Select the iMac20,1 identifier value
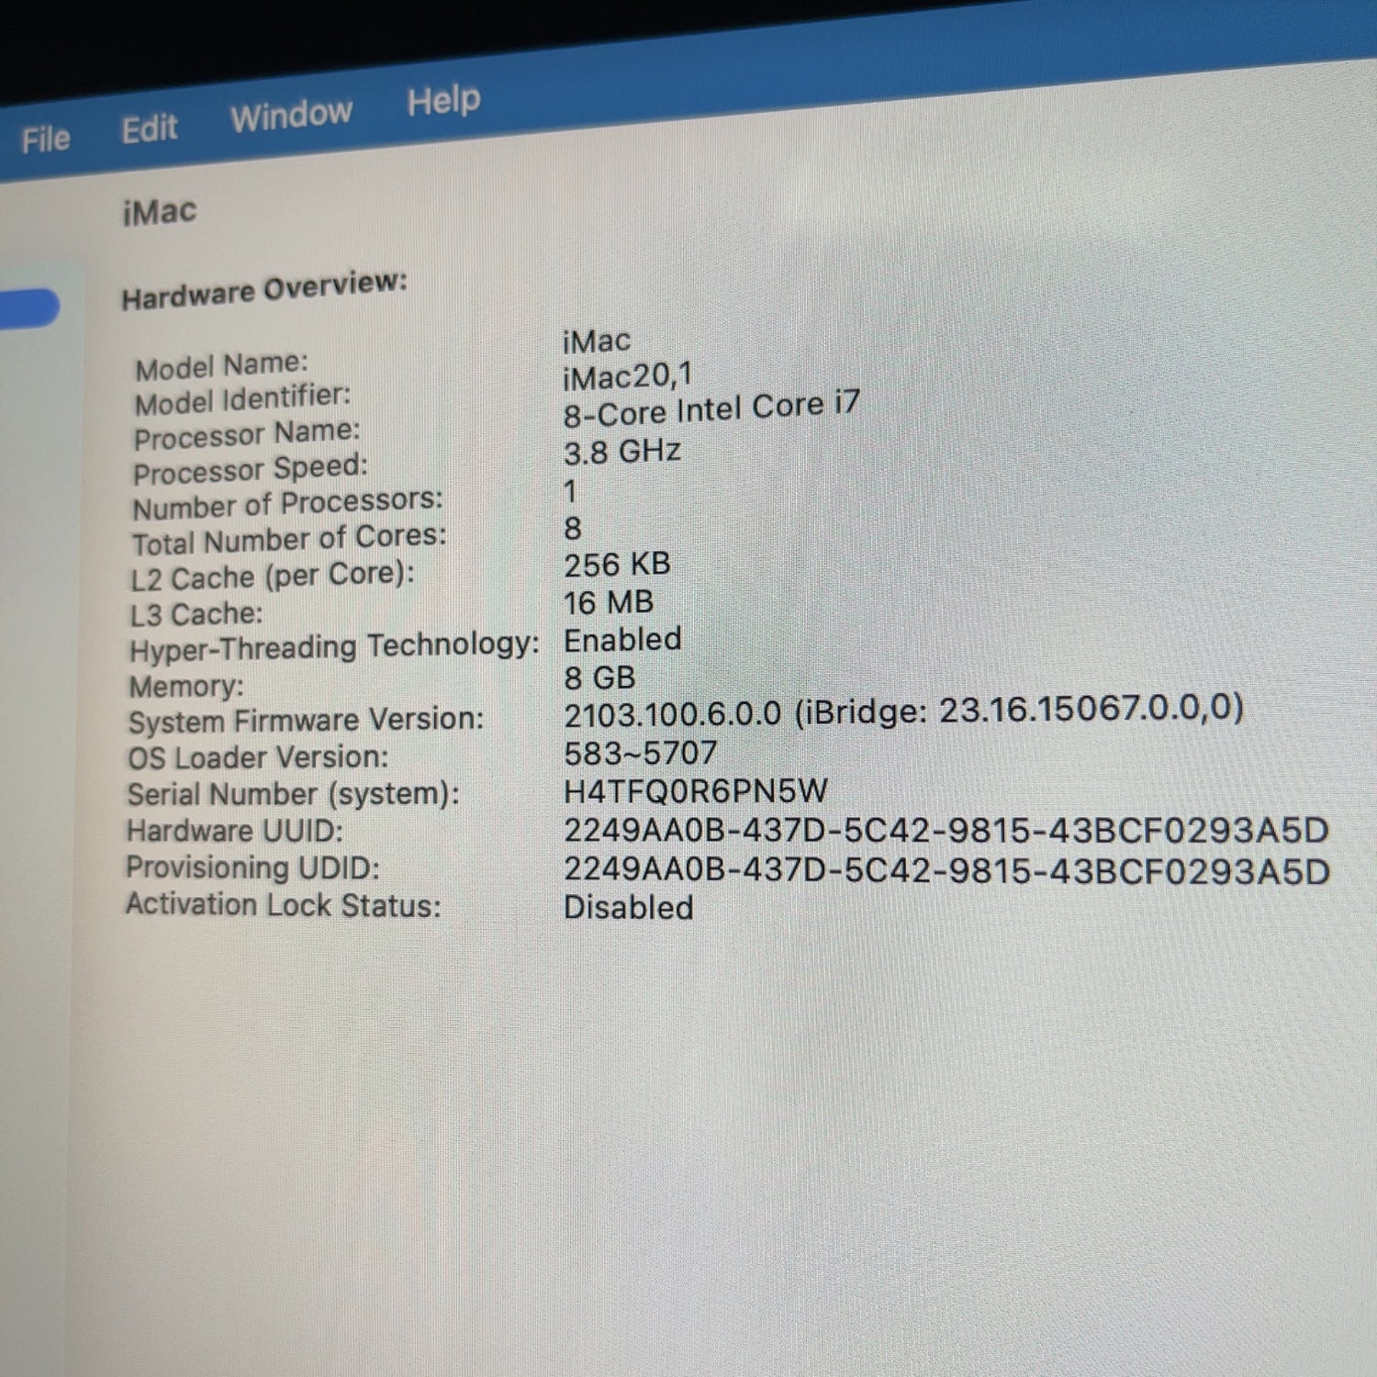 point(628,375)
